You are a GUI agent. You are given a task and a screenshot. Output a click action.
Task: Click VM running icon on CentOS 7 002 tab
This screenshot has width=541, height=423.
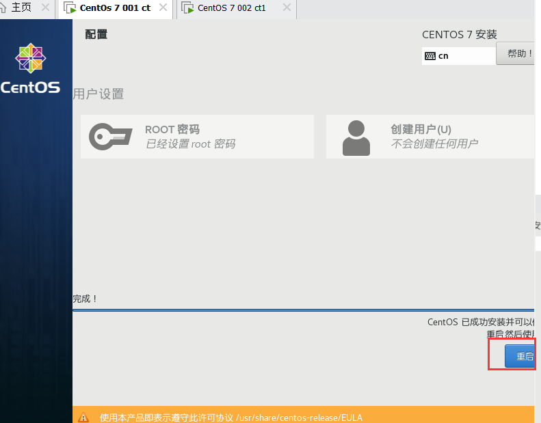pos(187,8)
